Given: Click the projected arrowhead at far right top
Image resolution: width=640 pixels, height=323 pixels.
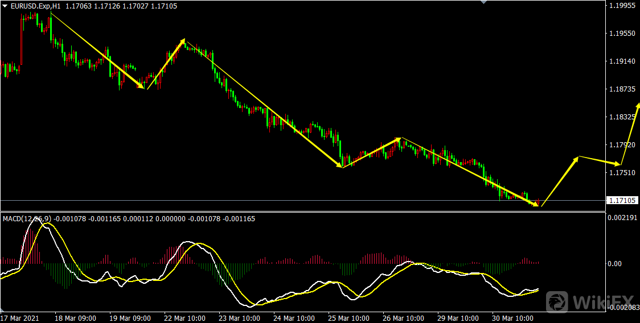Looking at the screenshot, I should click(x=638, y=106).
